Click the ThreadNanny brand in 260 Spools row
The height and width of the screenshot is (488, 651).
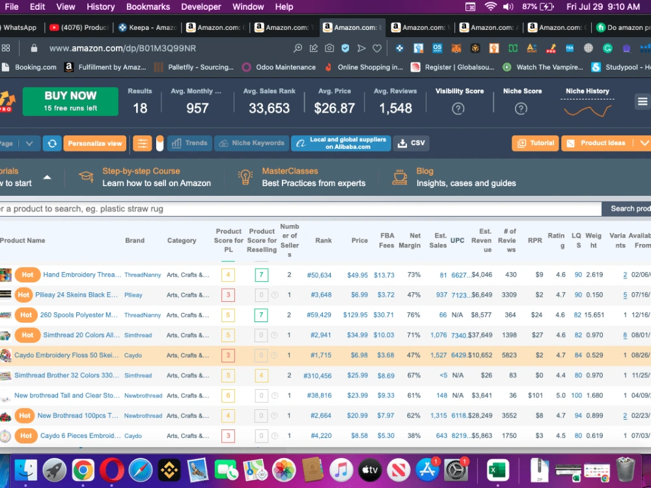(143, 315)
